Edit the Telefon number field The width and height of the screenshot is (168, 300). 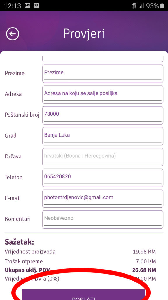tap(103, 178)
